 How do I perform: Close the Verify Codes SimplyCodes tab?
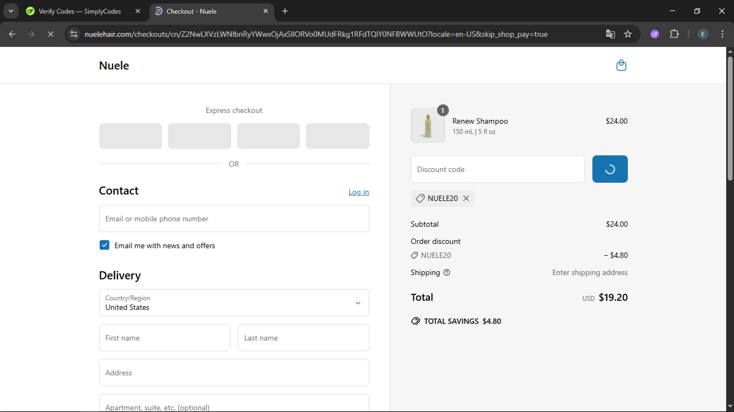point(138,11)
